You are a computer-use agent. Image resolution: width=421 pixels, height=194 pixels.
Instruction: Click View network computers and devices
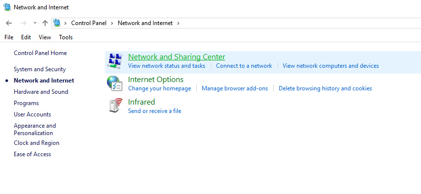tap(331, 66)
